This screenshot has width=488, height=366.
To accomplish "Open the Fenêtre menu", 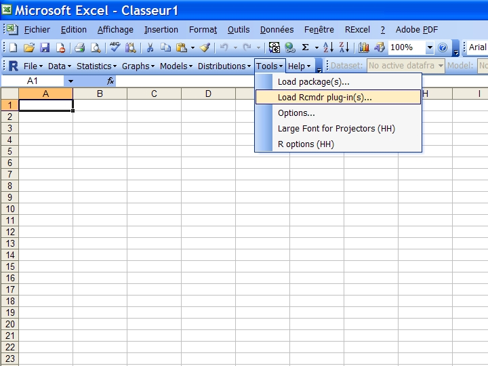I will [319, 30].
